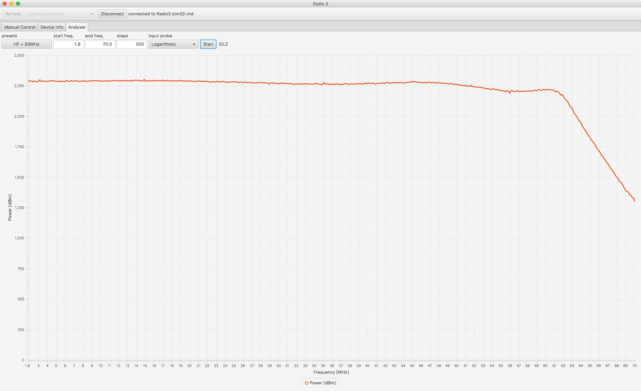The height and width of the screenshot is (391, 641).
Task: Click the yellow minimize window button
Action: coord(11,4)
